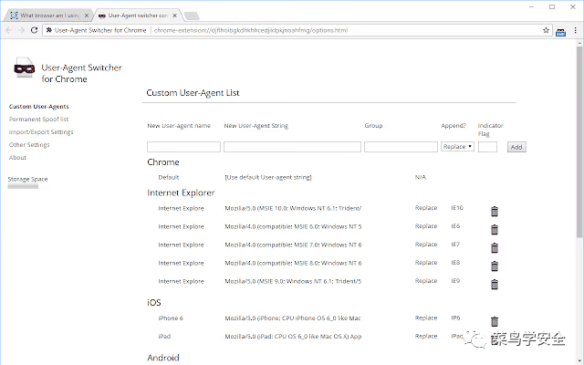Click the 'Custom User-Agent List' heading

click(x=193, y=93)
